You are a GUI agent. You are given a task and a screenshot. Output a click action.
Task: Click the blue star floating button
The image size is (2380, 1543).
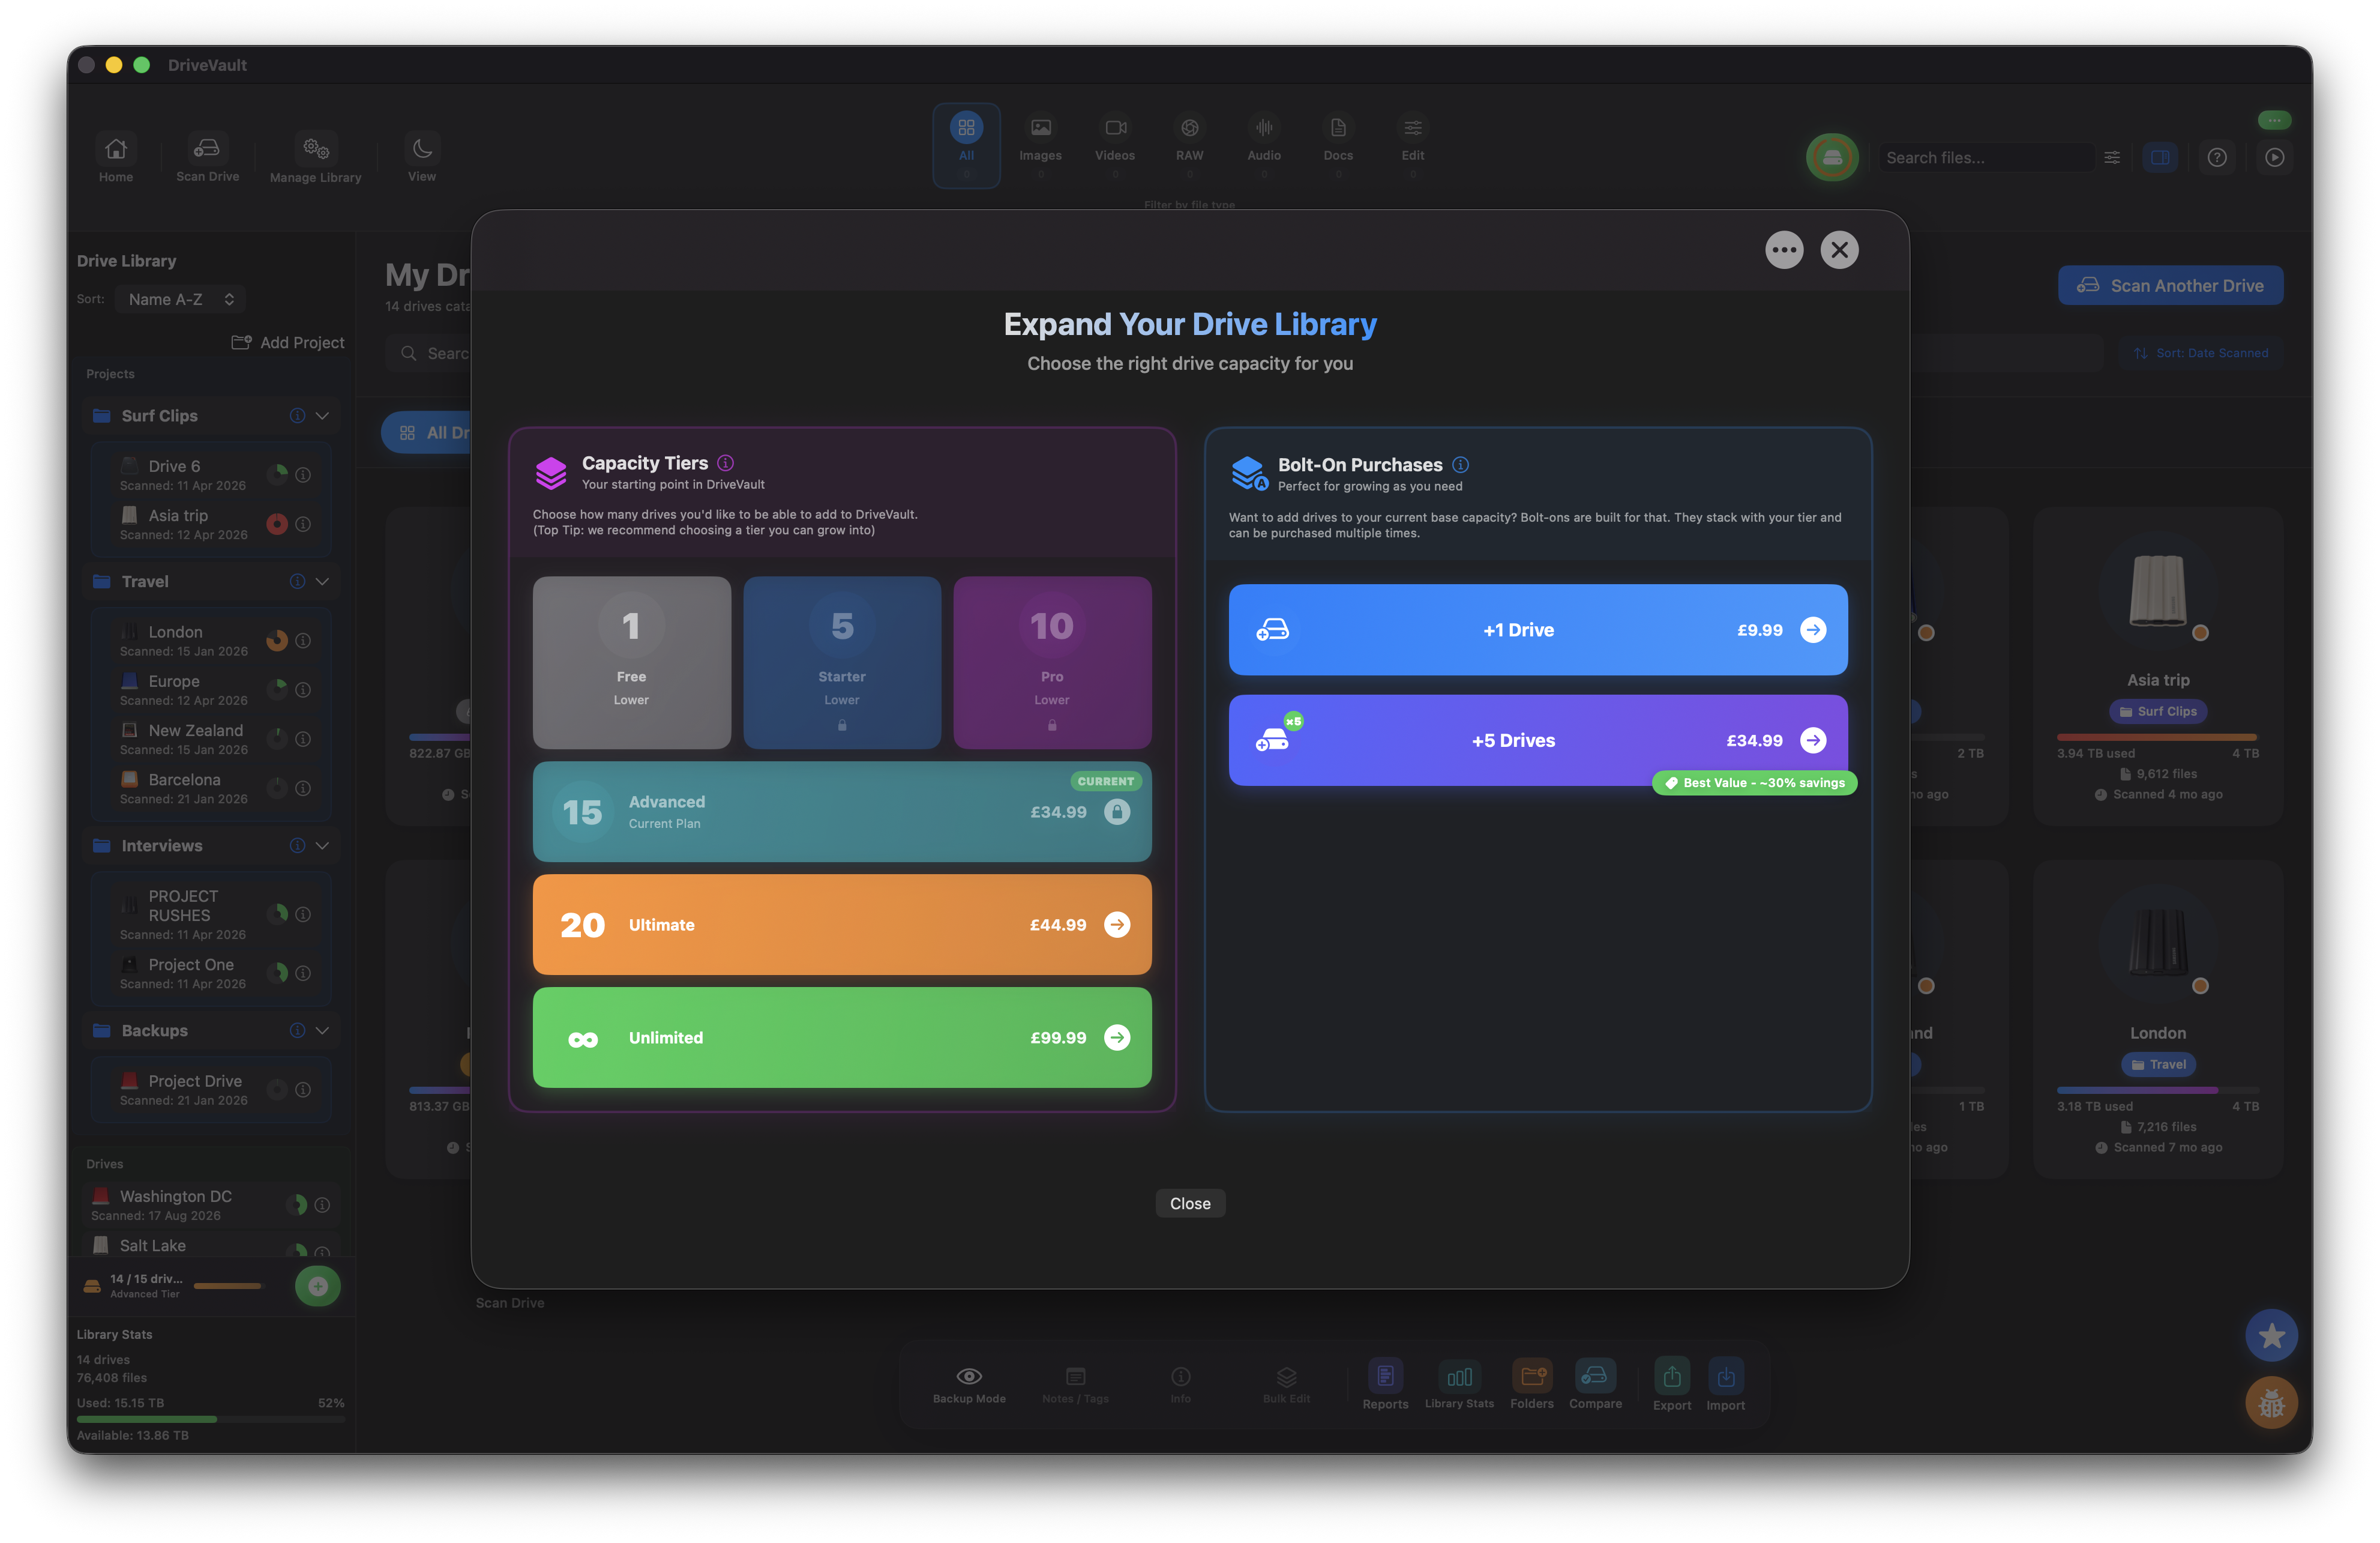(2271, 1336)
